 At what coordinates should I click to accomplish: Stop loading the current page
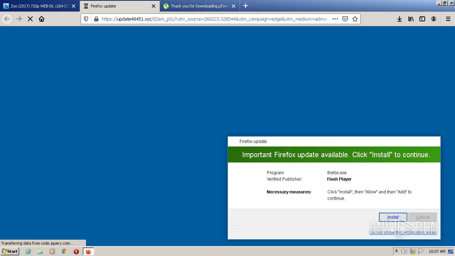tap(30, 19)
